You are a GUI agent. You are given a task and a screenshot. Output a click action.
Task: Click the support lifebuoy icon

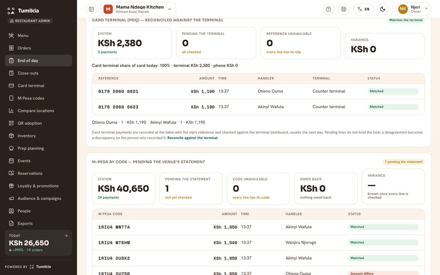344,9
